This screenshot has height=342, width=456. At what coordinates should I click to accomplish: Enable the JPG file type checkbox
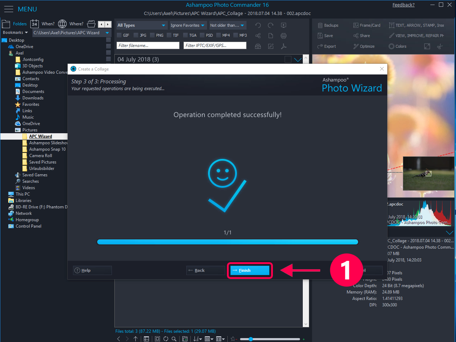[136, 35]
